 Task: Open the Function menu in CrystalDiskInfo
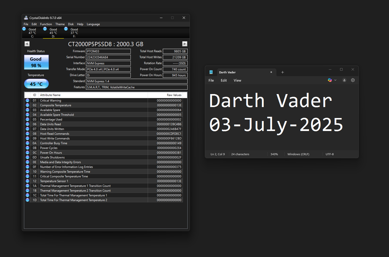tap(46, 24)
